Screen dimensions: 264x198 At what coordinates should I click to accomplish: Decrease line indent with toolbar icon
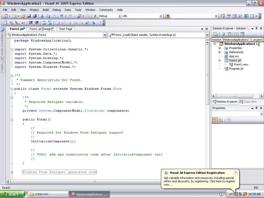[x=31, y=23]
